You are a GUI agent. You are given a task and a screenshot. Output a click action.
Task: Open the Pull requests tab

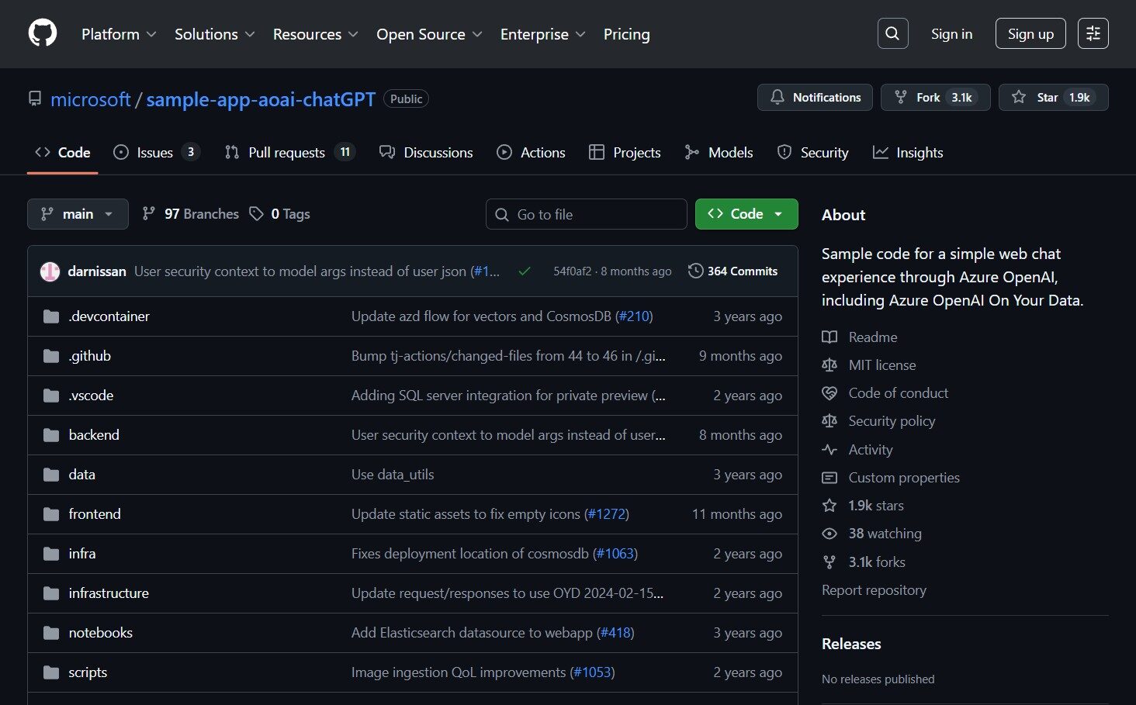point(287,153)
